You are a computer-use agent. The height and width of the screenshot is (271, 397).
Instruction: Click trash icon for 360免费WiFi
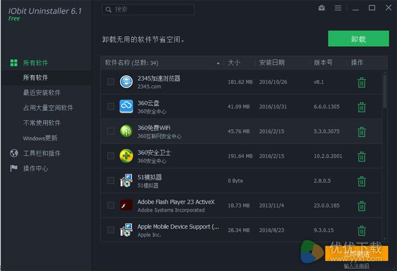[x=362, y=132]
